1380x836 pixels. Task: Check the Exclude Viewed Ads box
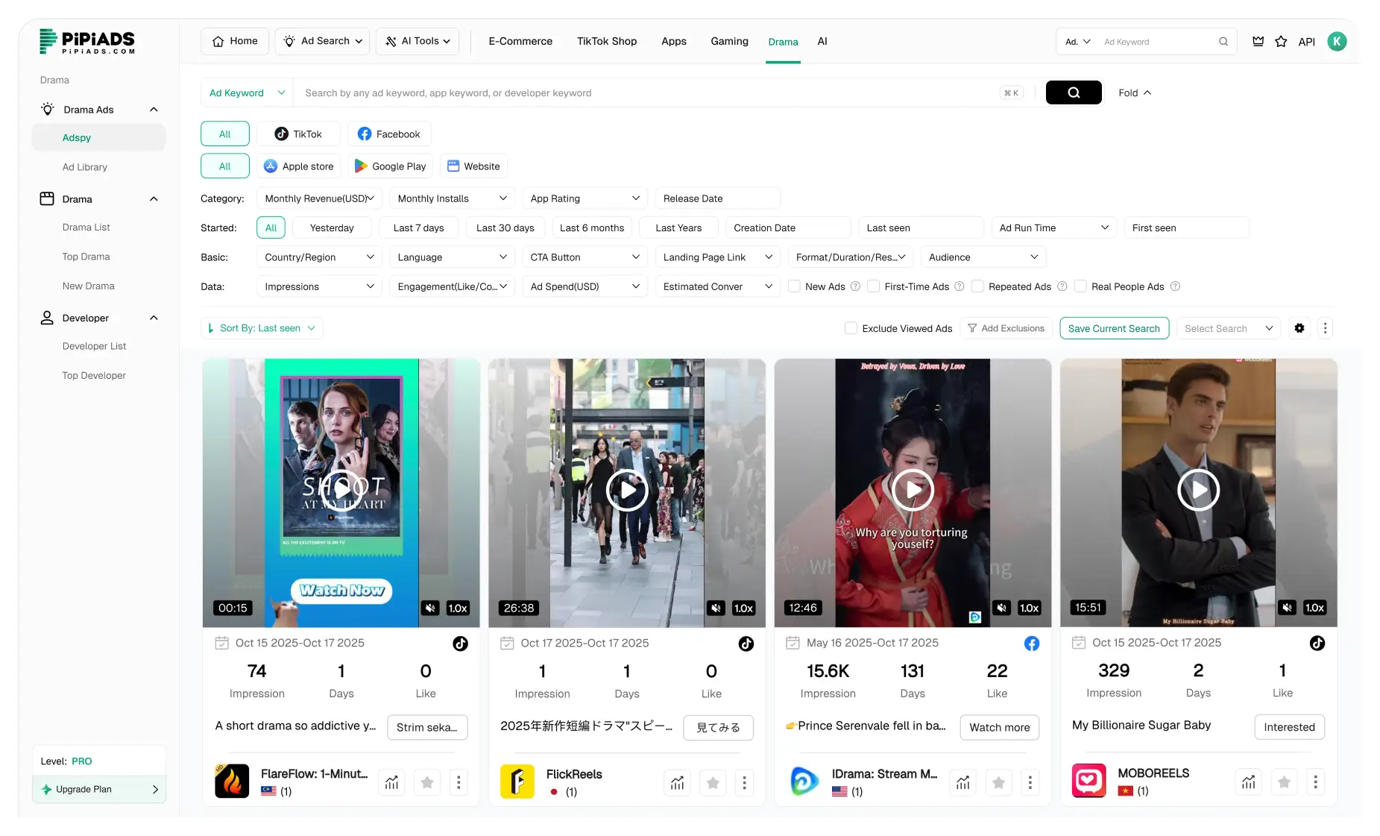(851, 328)
